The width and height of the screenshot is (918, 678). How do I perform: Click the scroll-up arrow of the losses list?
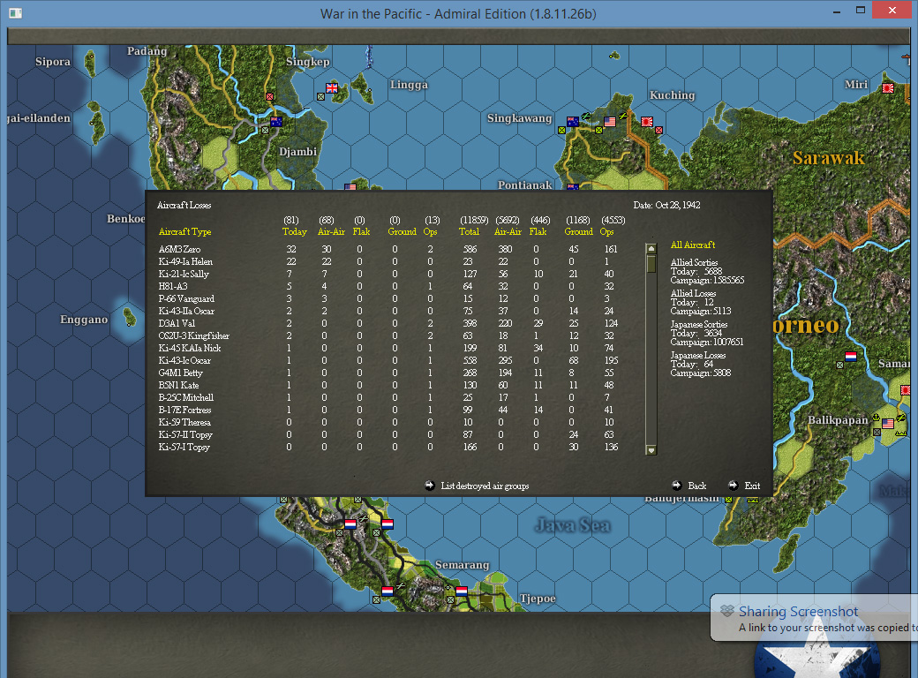(651, 250)
